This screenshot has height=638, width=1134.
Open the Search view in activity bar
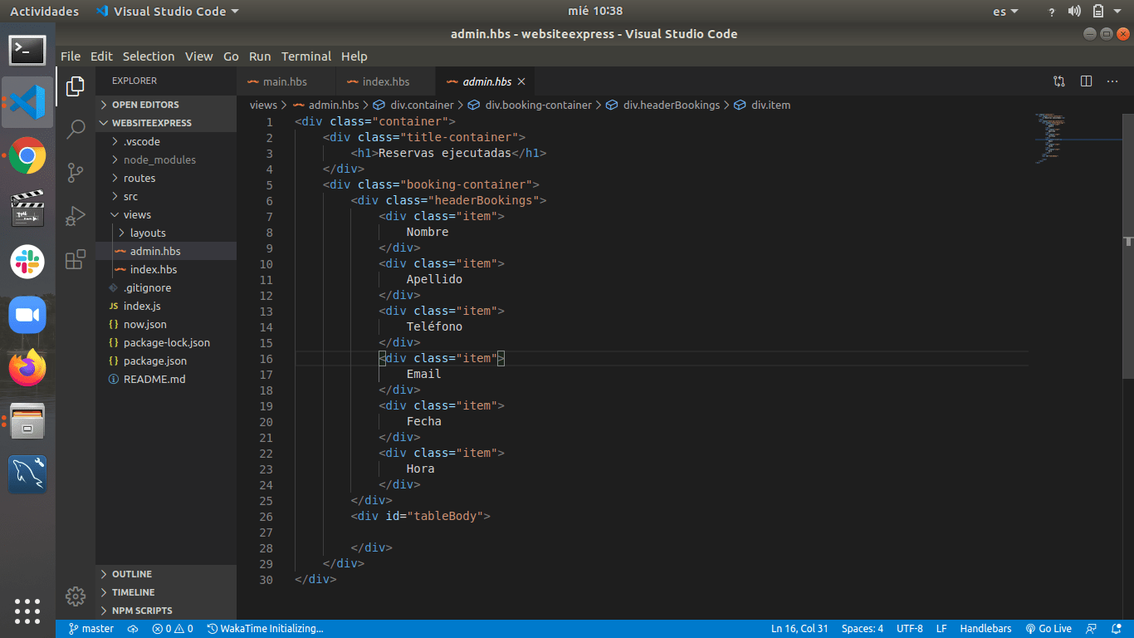click(76, 129)
